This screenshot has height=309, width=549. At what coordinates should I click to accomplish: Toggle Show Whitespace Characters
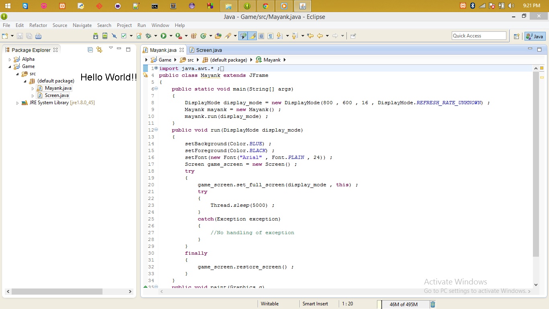coord(271,36)
